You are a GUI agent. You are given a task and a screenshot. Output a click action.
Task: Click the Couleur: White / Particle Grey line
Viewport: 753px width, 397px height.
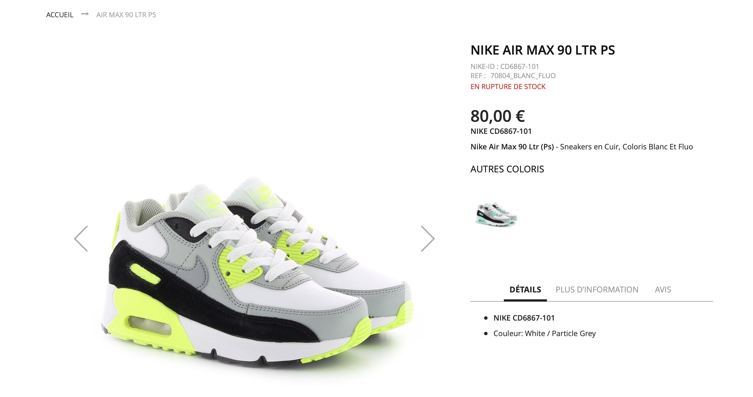[x=544, y=333]
